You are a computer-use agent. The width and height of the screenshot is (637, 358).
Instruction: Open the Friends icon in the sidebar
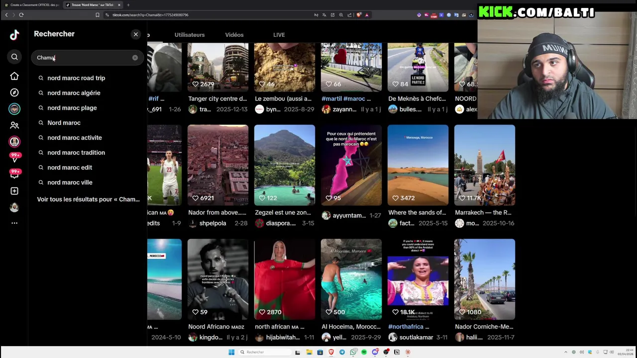click(x=14, y=125)
